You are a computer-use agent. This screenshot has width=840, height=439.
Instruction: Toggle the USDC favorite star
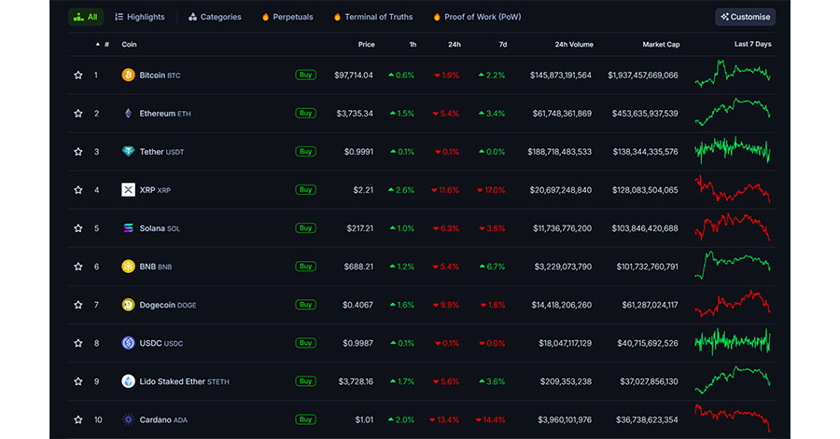point(78,343)
